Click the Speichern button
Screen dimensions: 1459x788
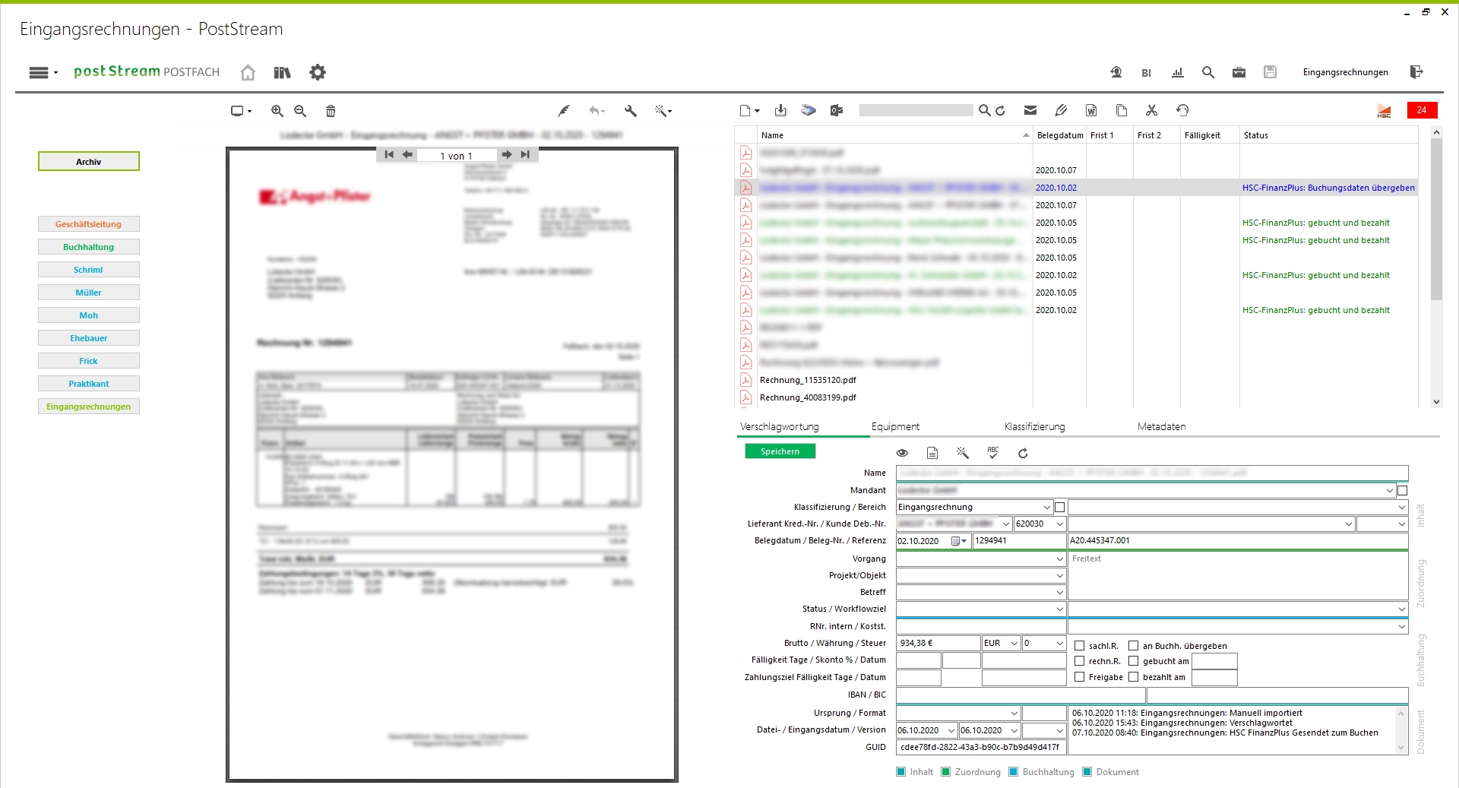point(780,451)
